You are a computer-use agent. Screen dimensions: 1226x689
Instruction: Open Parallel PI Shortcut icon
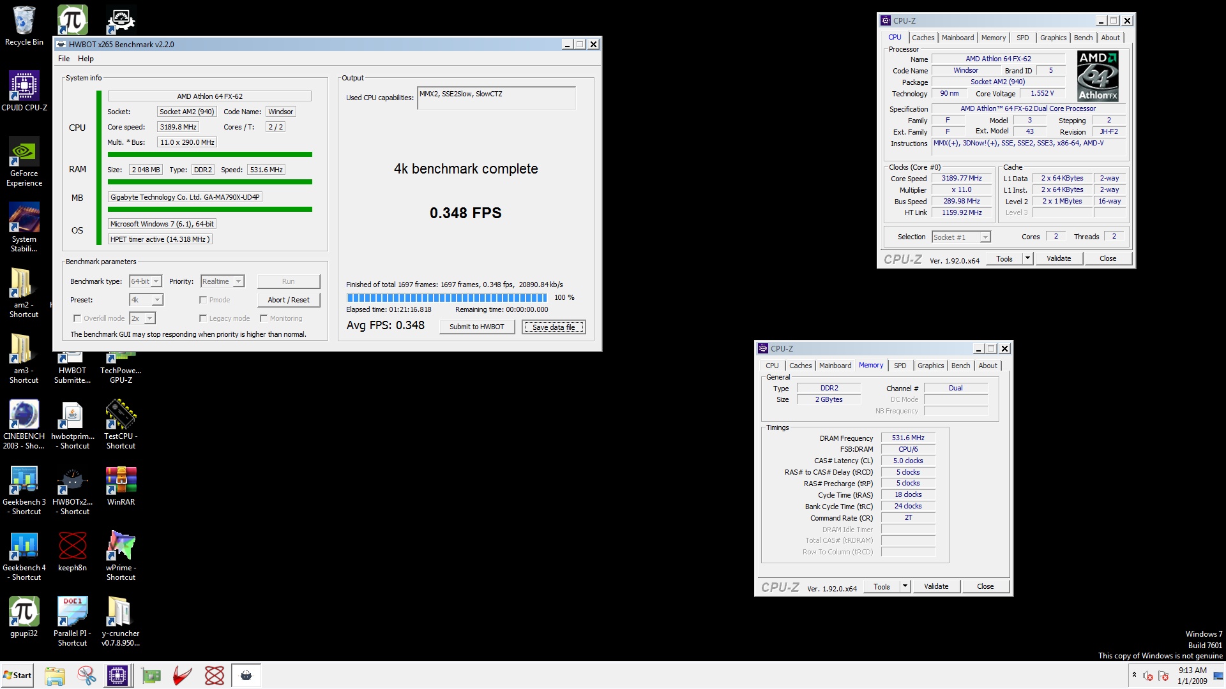coord(73,622)
